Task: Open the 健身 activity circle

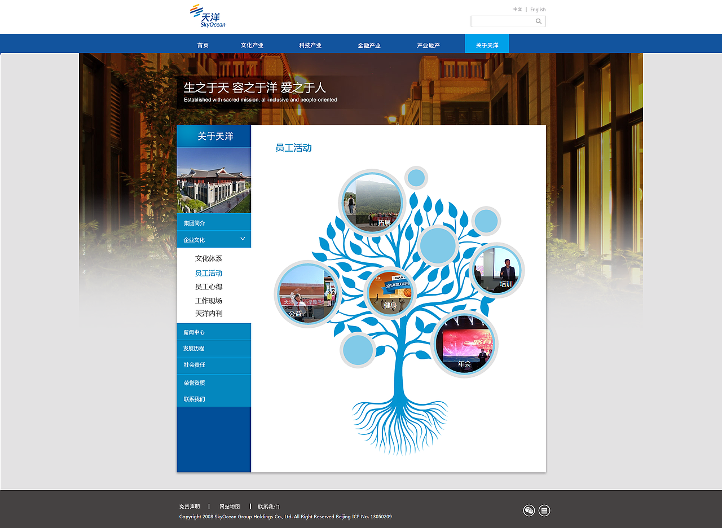Action: [390, 293]
